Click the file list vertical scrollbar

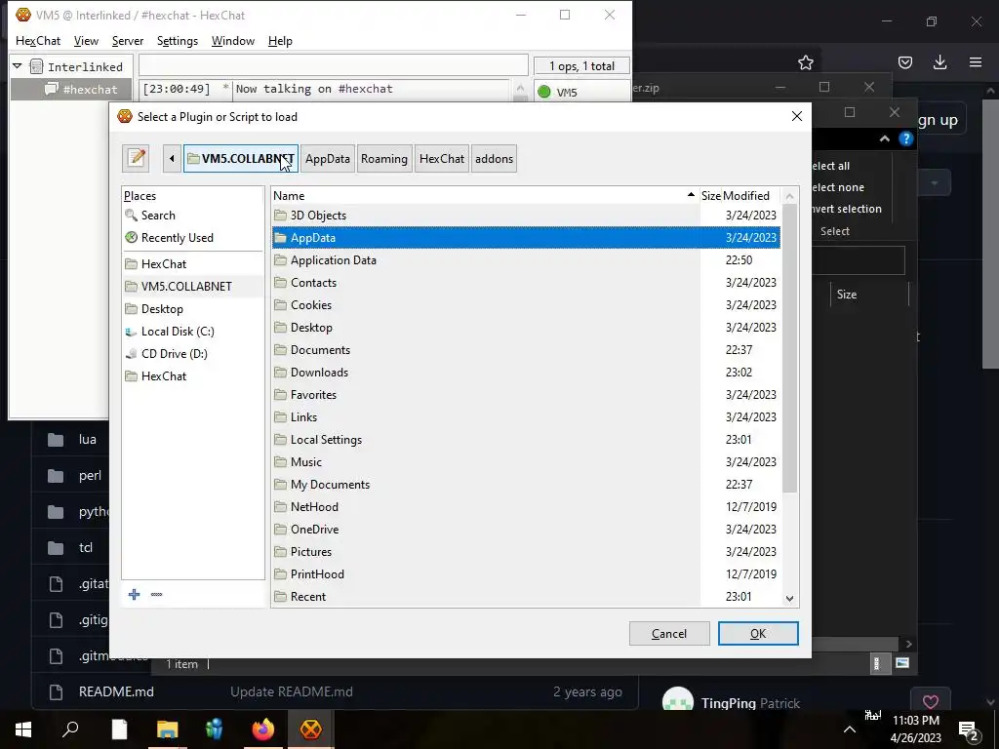(x=790, y=348)
